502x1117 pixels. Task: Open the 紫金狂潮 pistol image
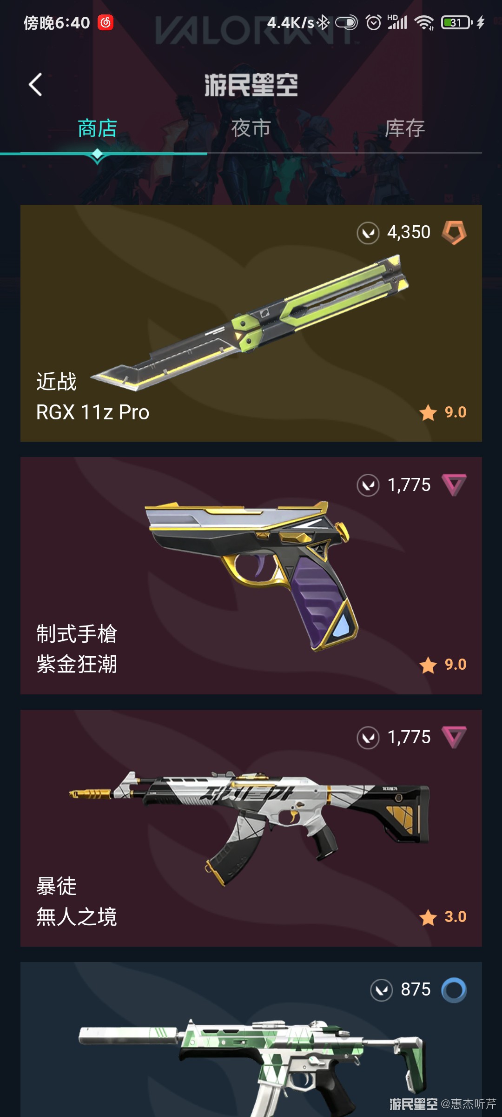point(251,576)
